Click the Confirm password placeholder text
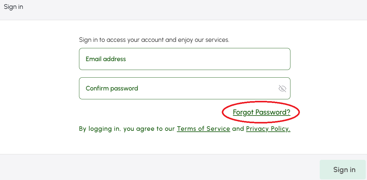Image resolution: width=367 pixels, height=180 pixels. 112,88
